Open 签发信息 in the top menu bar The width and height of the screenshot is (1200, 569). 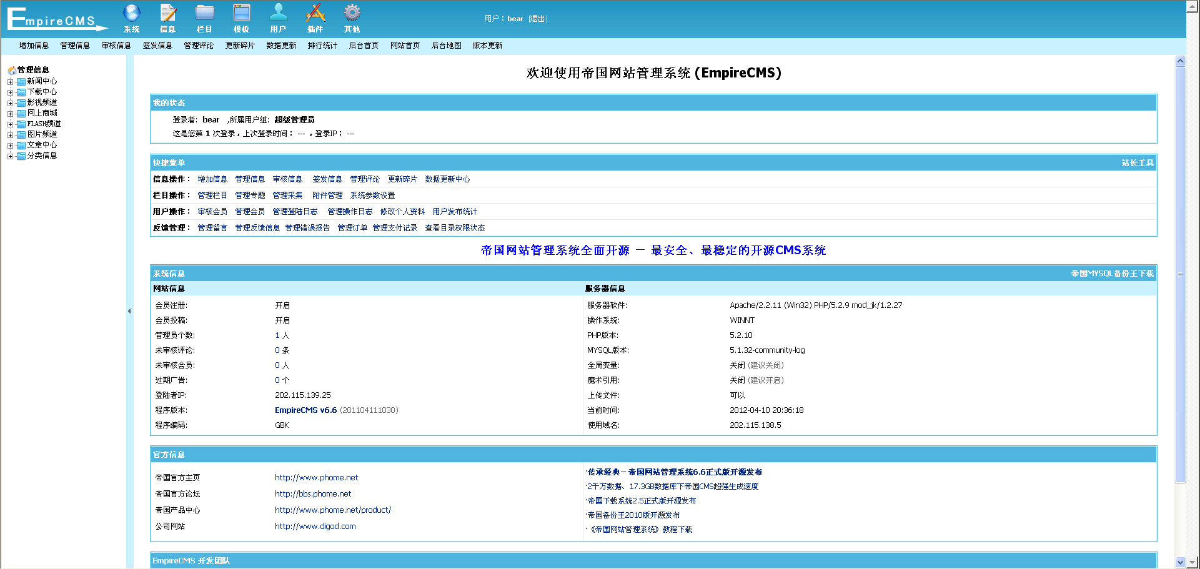pyautogui.click(x=157, y=46)
